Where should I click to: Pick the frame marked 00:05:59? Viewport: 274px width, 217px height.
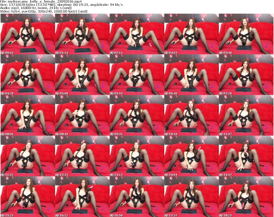click(x=137, y=75)
